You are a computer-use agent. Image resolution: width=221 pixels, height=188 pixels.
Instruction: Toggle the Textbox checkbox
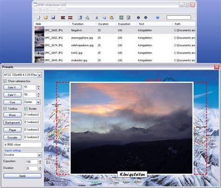(5, 108)
